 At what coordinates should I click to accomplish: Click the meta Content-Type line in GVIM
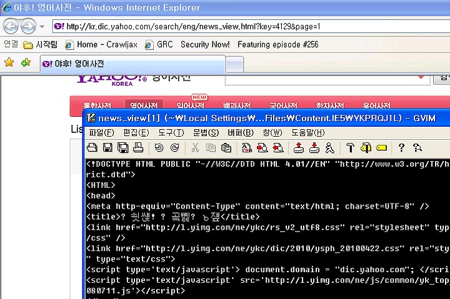[x=257, y=207]
